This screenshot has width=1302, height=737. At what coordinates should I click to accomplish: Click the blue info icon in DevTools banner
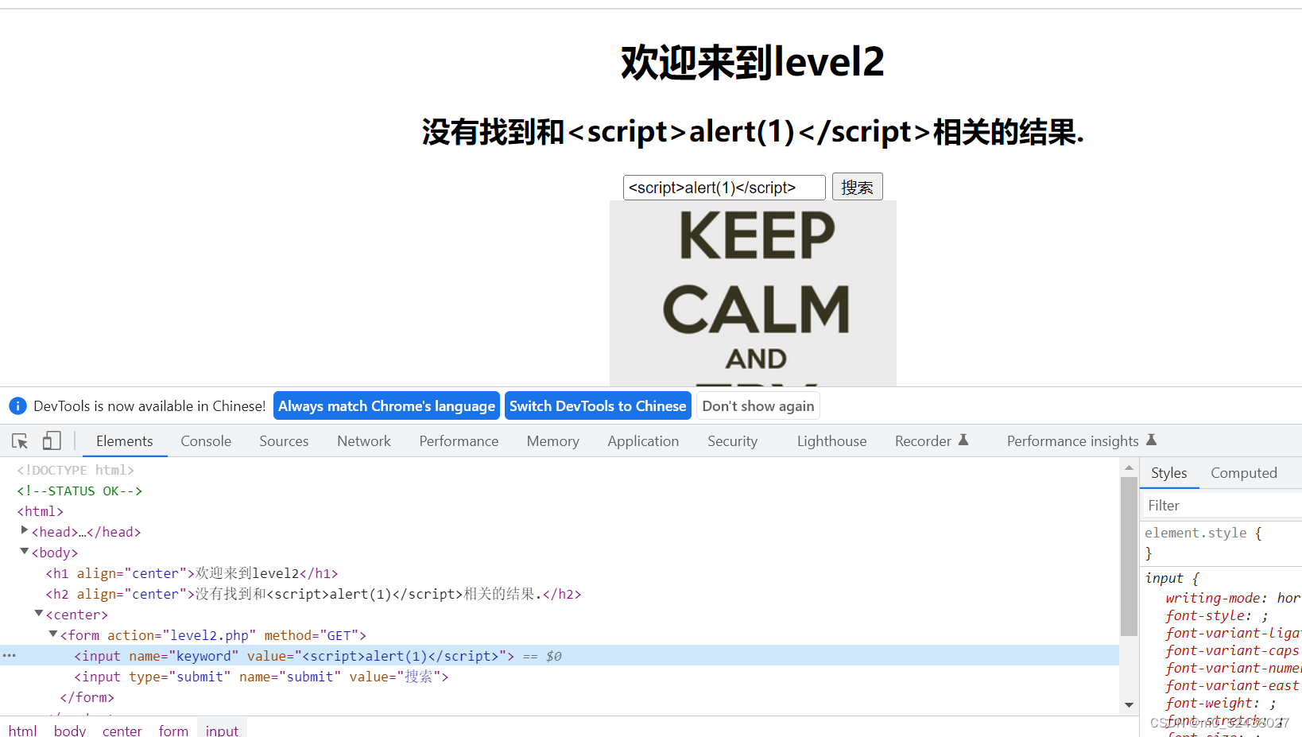click(x=17, y=406)
